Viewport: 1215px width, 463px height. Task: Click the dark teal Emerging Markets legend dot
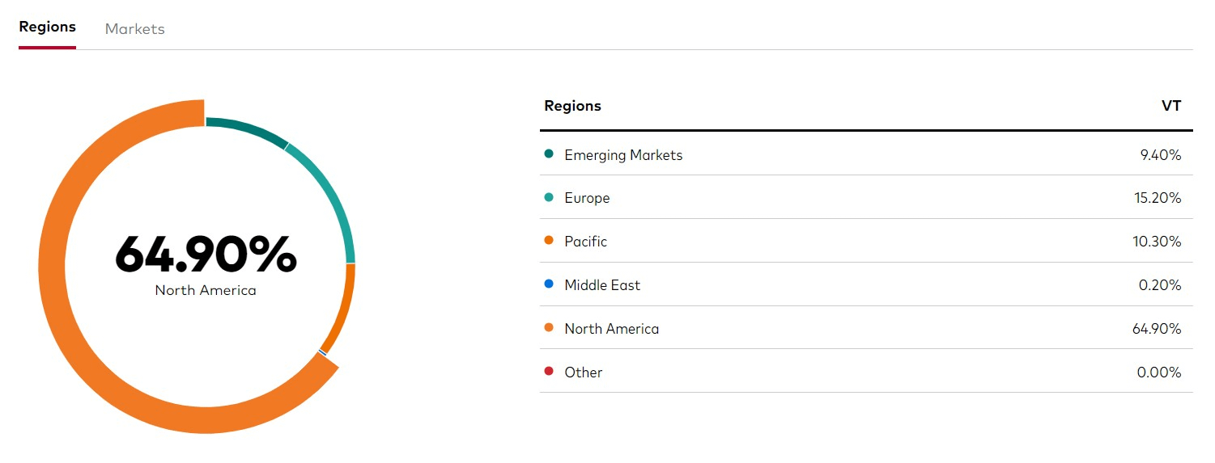(549, 154)
